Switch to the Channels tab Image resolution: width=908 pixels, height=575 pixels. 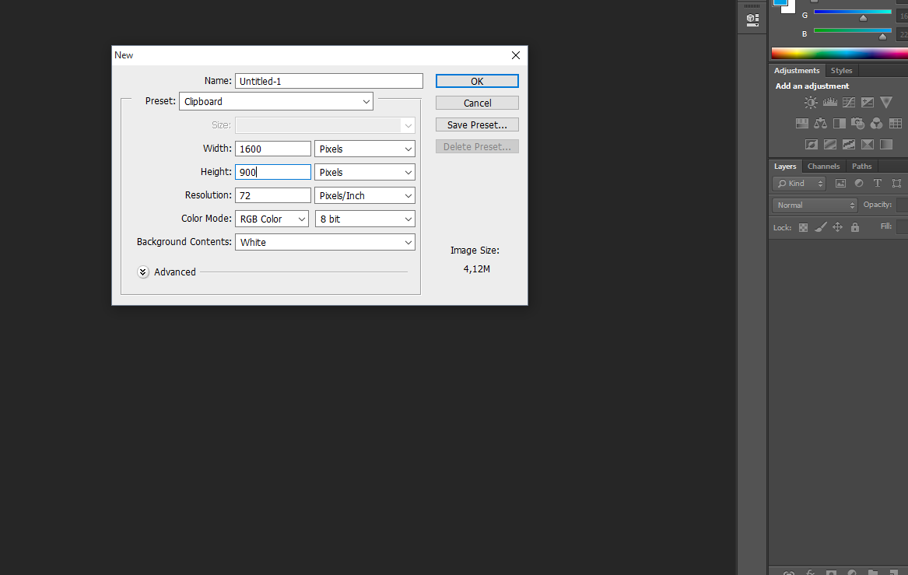pyautogui.click(x=823, y=167)
